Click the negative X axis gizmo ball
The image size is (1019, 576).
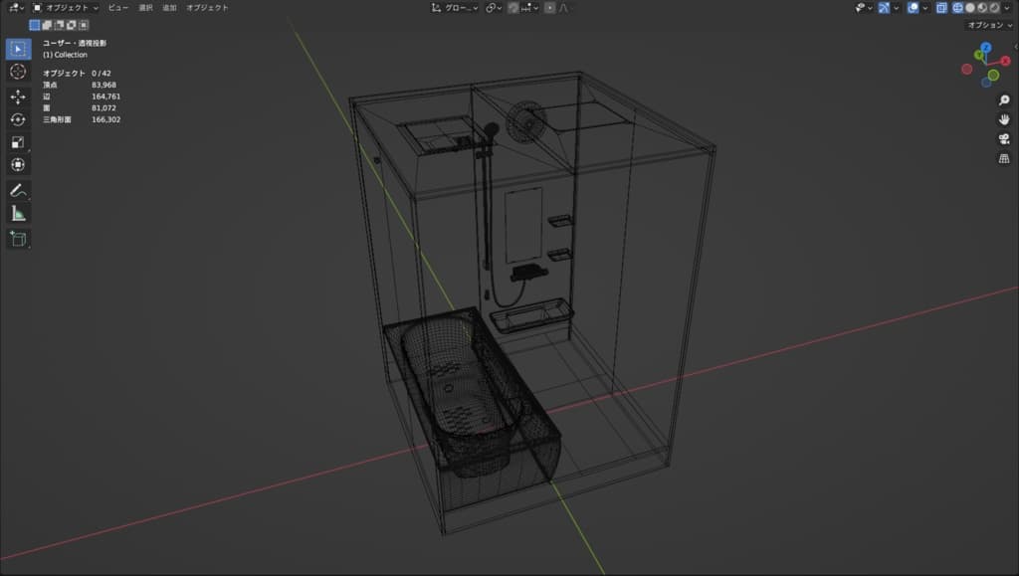click(967, 69)
